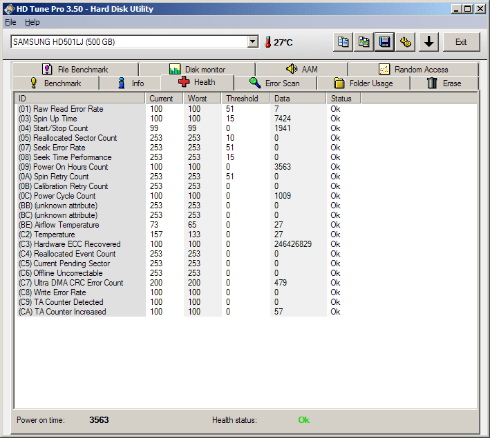Open the options gears icon

[405, 42]
